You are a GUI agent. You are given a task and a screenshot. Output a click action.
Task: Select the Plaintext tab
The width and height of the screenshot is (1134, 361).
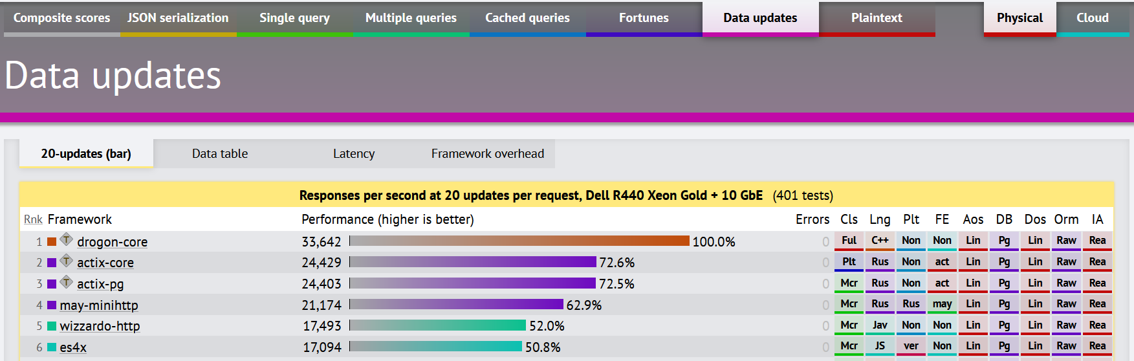point(877,18)
